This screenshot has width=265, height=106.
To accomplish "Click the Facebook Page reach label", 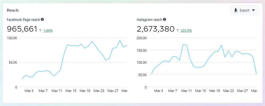I will point(23,19).
